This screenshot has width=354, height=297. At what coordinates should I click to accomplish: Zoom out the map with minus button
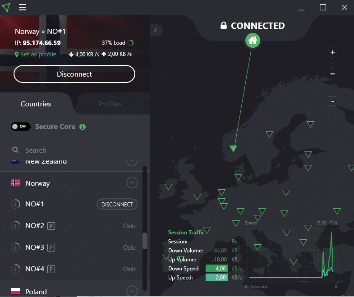tap(332, 101)
